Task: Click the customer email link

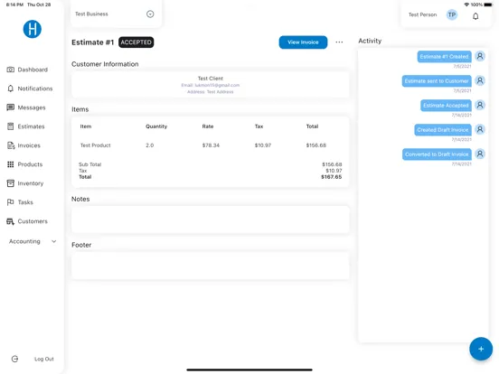Action: [211, 85]
